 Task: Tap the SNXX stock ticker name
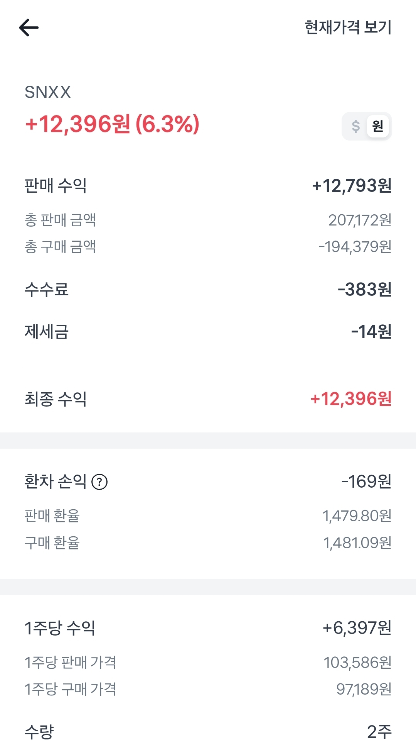point(48,92)
